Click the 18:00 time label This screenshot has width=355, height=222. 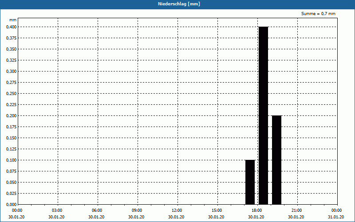pyautogui.click(x=257, y=210)
